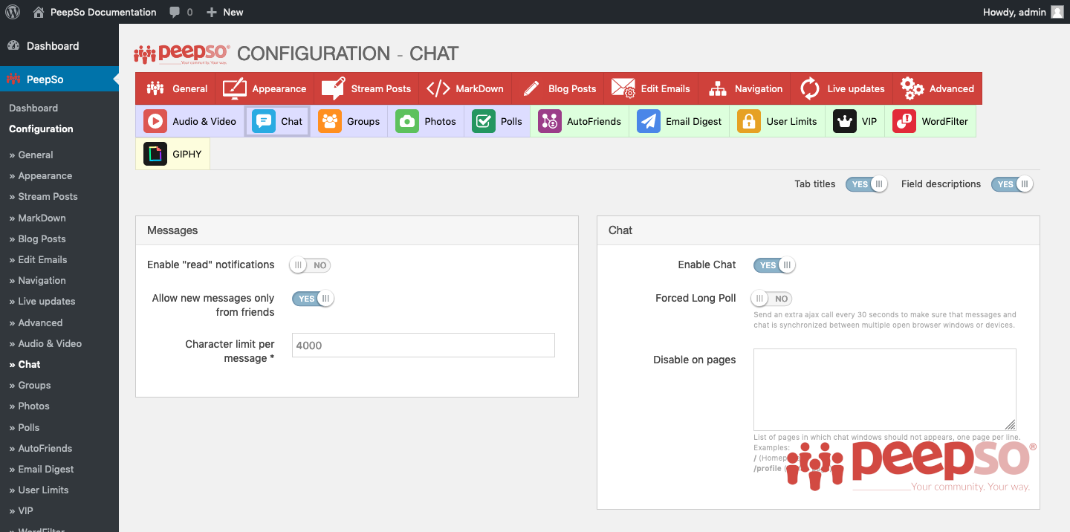The width and height of the screenshot is (1070, 532).
Task: Click the MarkDown code brackets icon
Action: (x=438, y=88)
